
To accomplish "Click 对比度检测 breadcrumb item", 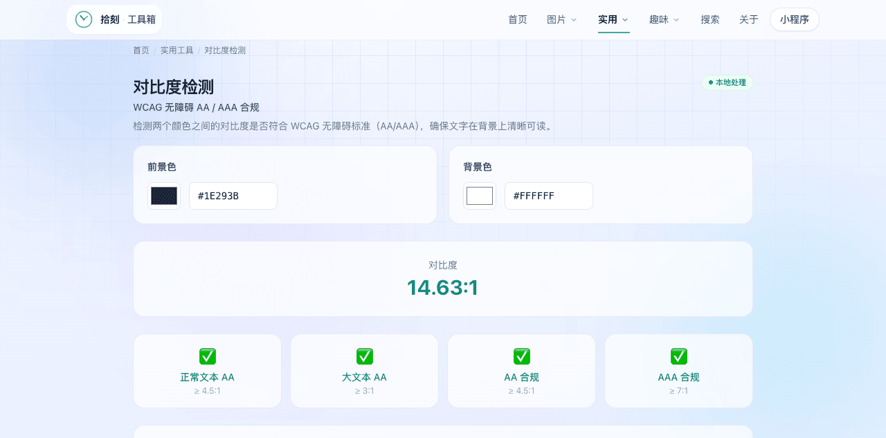I will (x=225, y=51).
